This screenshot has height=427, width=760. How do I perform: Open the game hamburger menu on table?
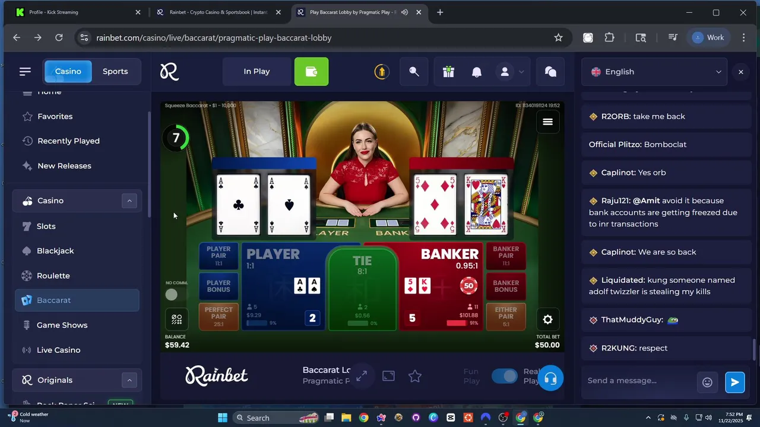tap(547, 122)
